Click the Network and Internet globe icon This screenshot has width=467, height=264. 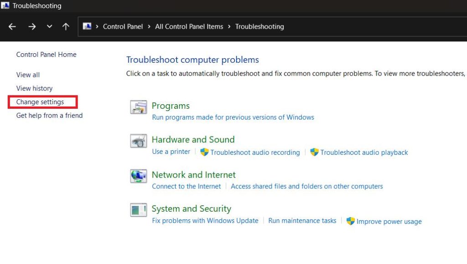(138, 176)
